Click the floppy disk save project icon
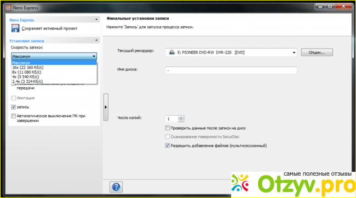 click(x=15, y=28)
